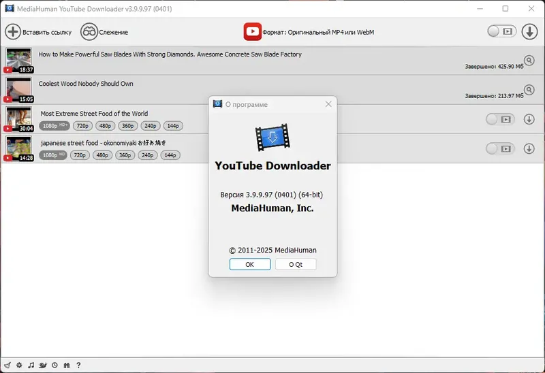Locate the downloaded Coolest Wood file via magnifier
The image size is (545, 373).
pos(529,90)
